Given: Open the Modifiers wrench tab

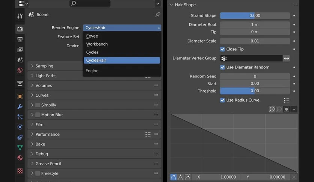Looking at the screenshot, I should [x=20, y=106].
